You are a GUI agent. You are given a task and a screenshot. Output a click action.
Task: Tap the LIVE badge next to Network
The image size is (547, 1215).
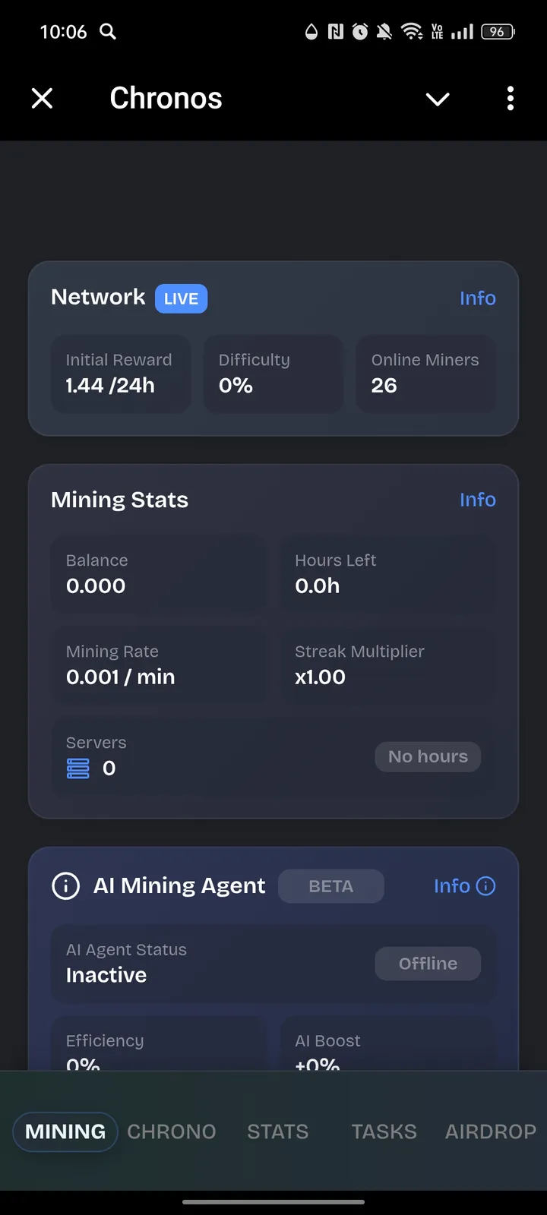(181, 298)
